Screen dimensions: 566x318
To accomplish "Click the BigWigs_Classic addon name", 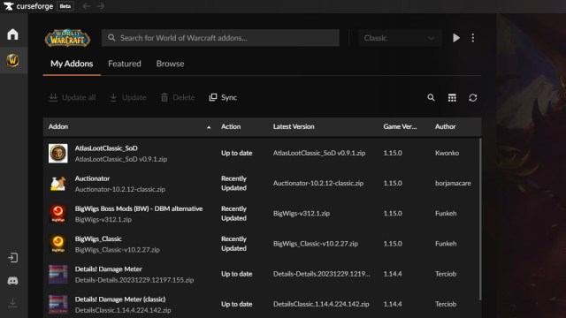I will tap(98, 238).
